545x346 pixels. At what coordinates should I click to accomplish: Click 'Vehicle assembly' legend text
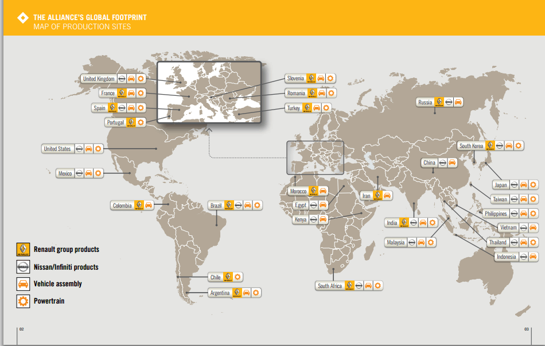pos(58,284)
